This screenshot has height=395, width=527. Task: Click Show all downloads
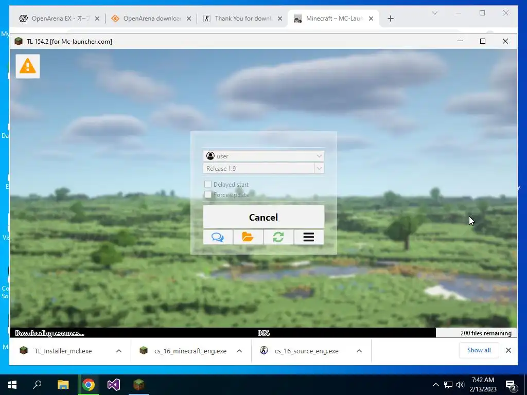pos(479,350)
